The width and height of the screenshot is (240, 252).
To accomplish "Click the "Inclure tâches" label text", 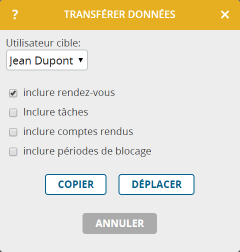I will pyautogui.click(x=55, y=112).
